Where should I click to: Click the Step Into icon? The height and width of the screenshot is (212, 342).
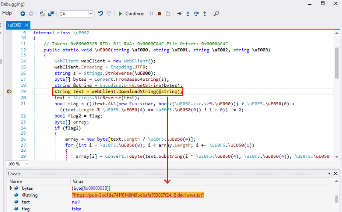[x=188, y=14]
